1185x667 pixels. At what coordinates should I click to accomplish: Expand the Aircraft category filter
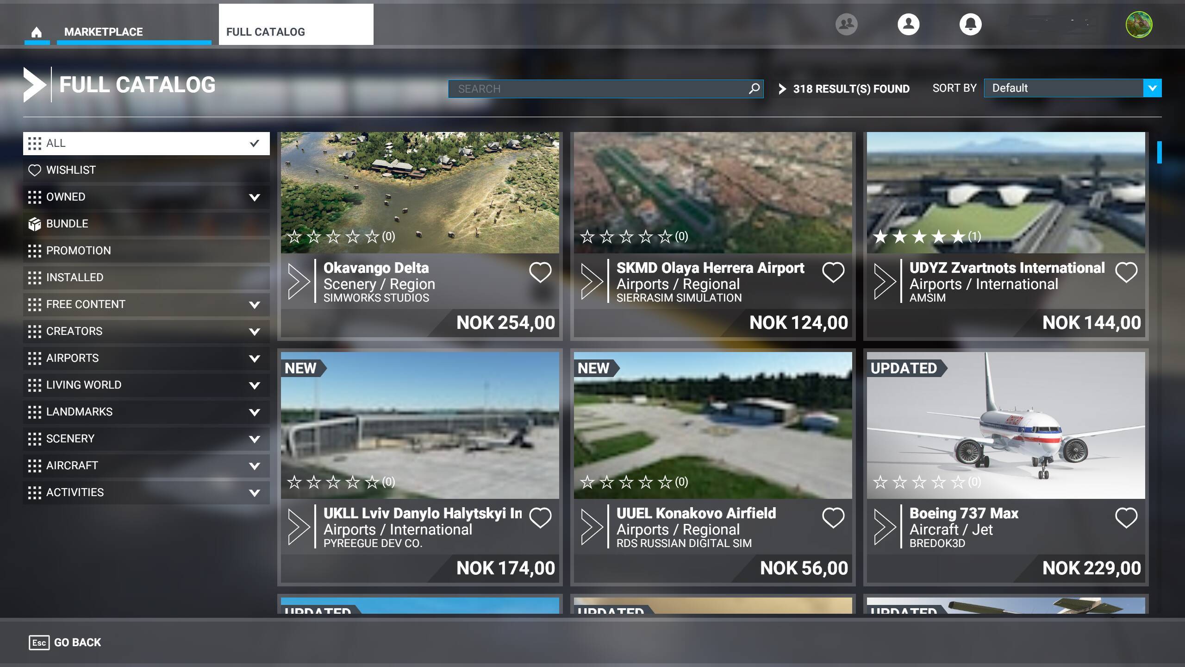(254, 466)
